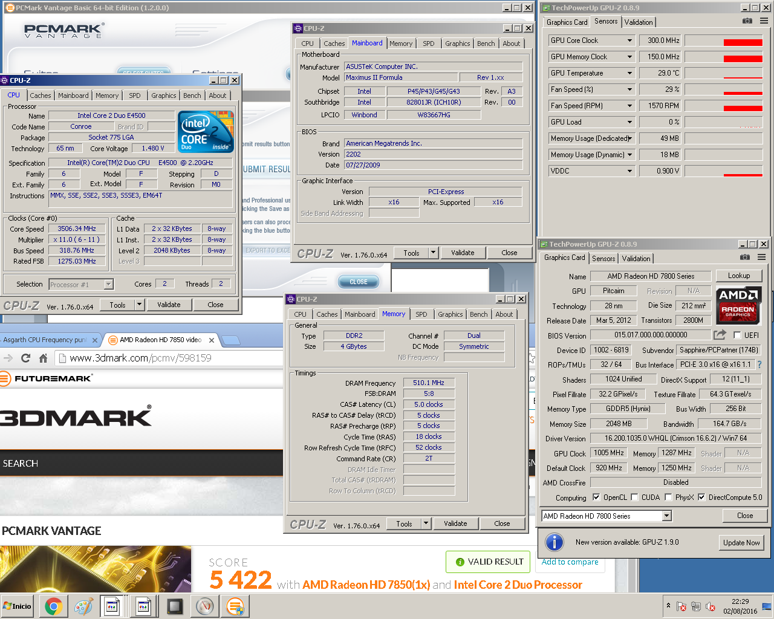Viewport: 774px width, 619px height.
Task: Open the Fan Speed (%) sensor dropdown
Action: click(629, 89)
